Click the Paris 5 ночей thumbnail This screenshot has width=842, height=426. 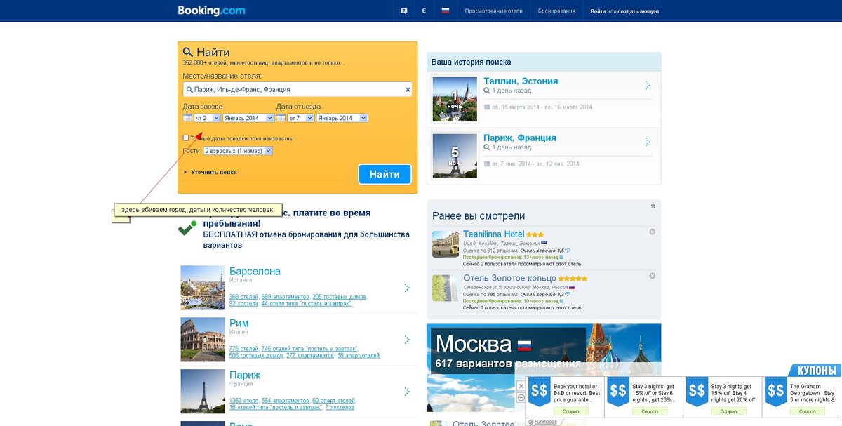[x=455, y=155]
